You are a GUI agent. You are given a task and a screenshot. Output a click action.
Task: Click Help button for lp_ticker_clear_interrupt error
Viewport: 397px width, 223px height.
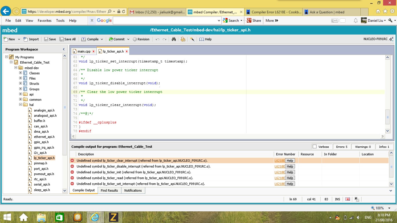point(290,161)
